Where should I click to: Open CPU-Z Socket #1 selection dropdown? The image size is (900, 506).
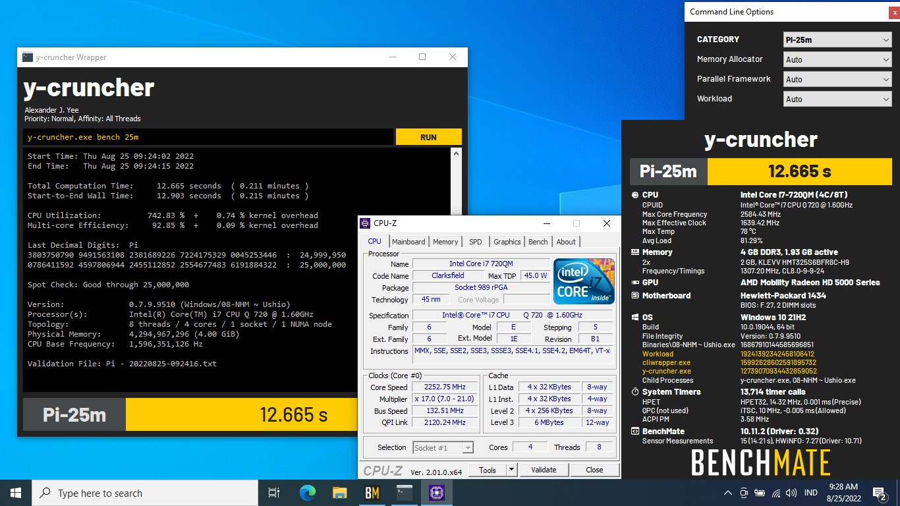pyautogui.click(x=443, y=447)
